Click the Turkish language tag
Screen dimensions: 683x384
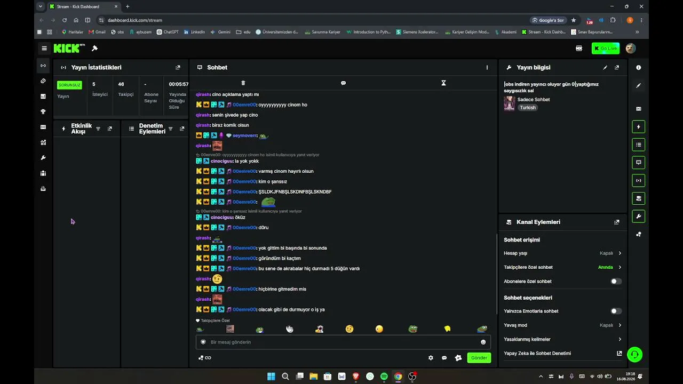tap(528, 108)
